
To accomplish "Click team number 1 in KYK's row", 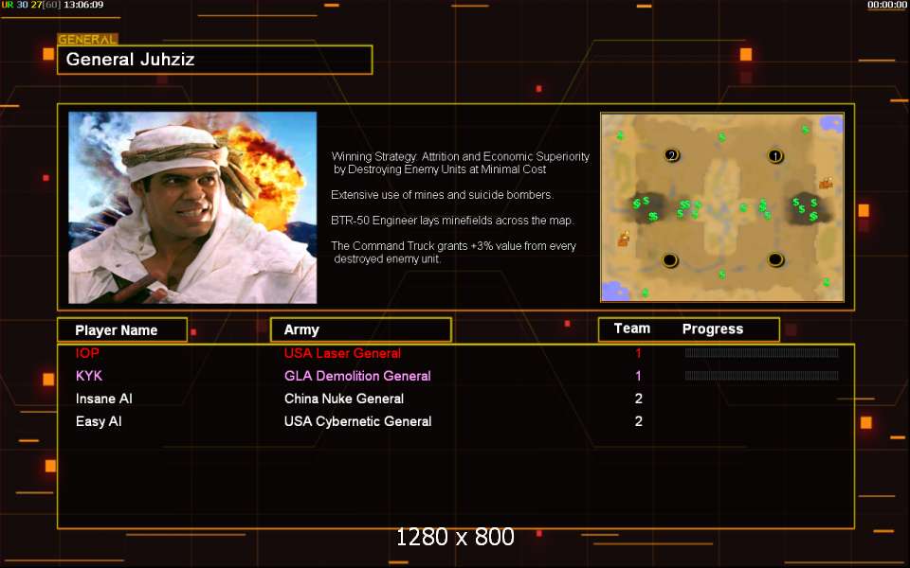I will 638,376.
